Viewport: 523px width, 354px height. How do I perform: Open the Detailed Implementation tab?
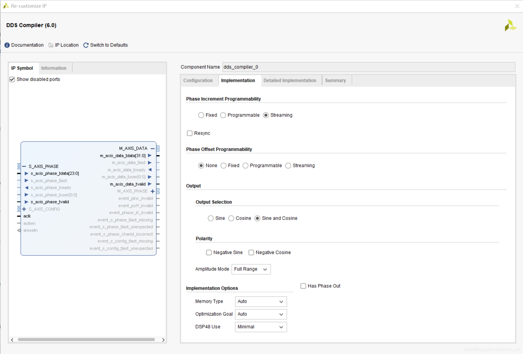289,81
